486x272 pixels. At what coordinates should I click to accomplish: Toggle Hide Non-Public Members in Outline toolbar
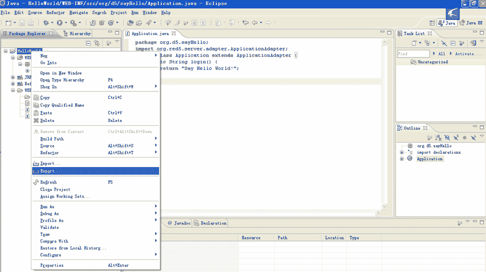pyautogui.click(x=465, y=138)
